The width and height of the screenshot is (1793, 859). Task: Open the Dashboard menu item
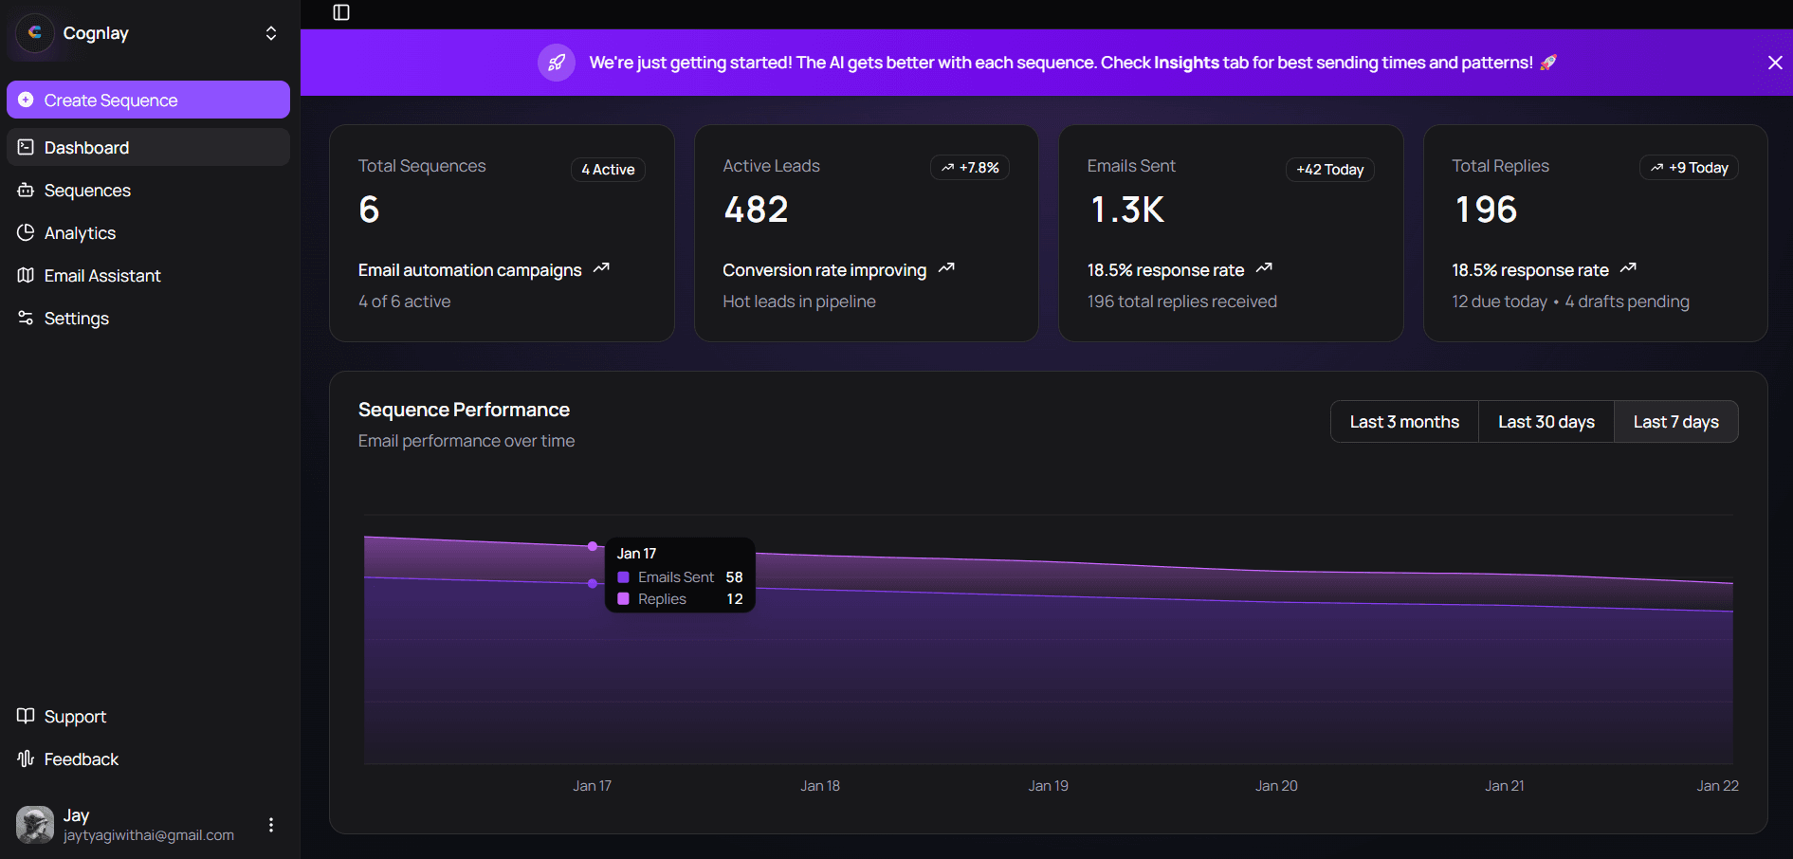pyautogui.click(x=86, y=147)
